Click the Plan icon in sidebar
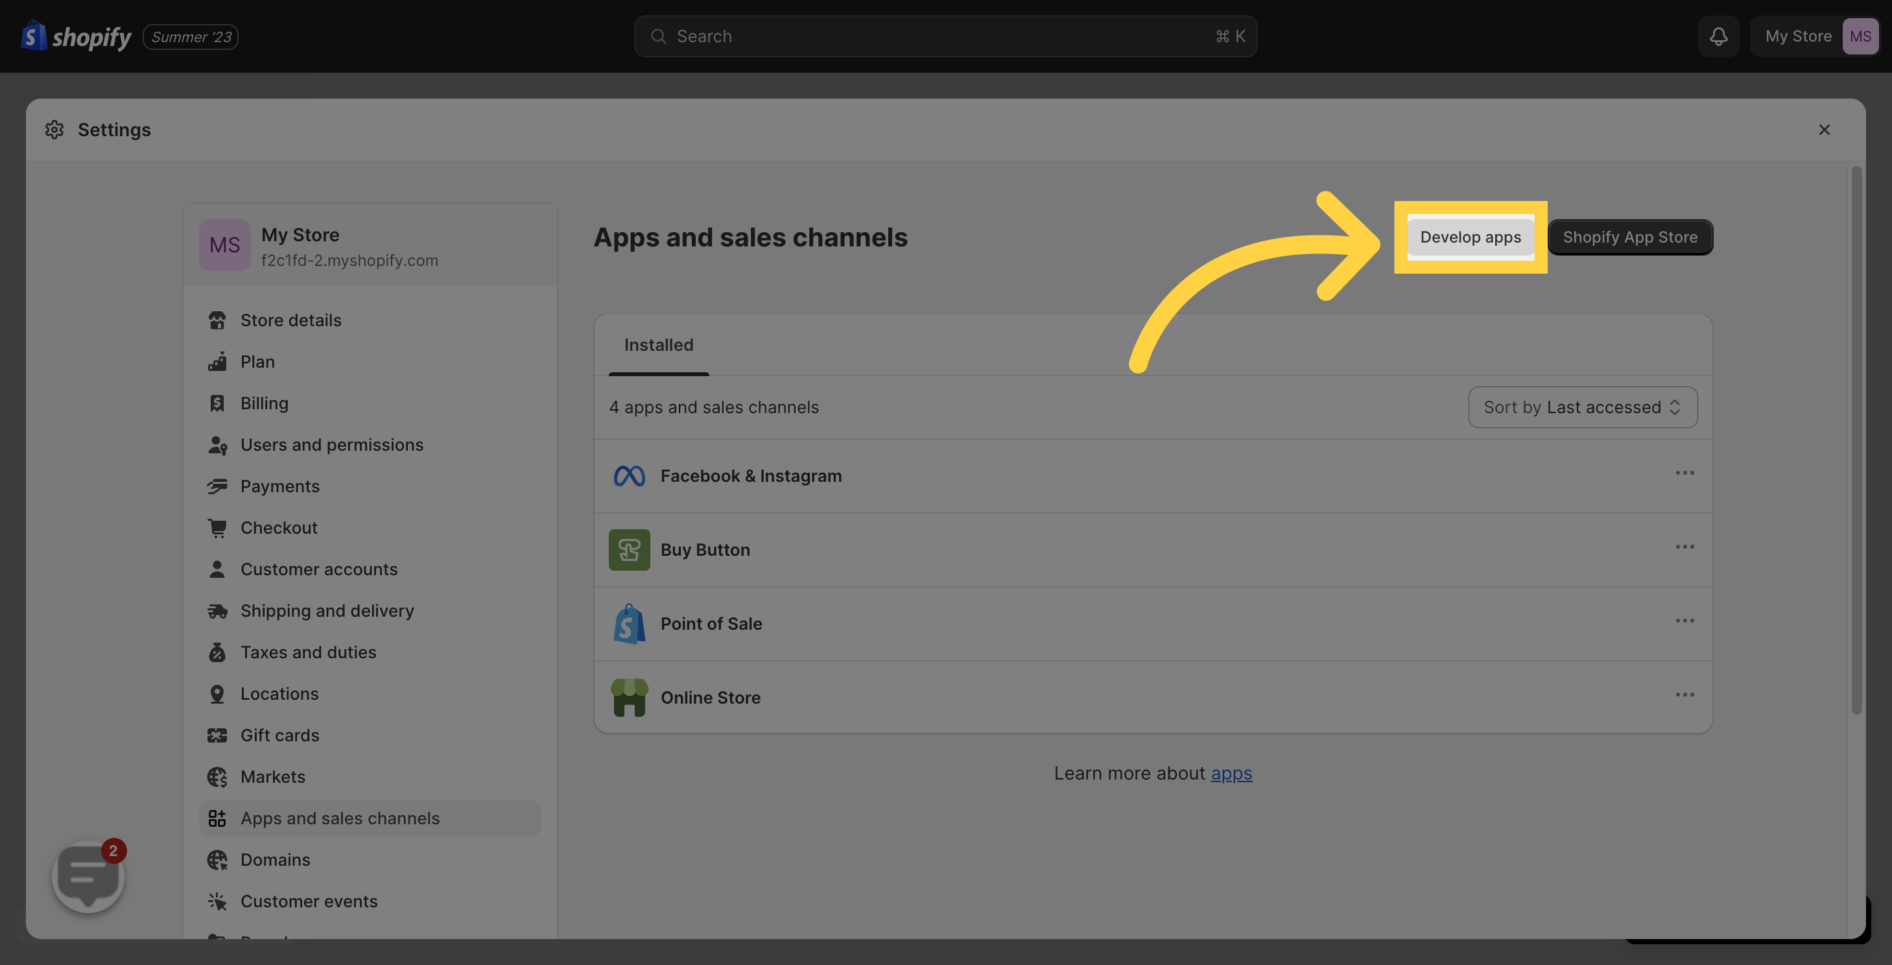Viewport: 1892px width, 965px height. [217, 361]
